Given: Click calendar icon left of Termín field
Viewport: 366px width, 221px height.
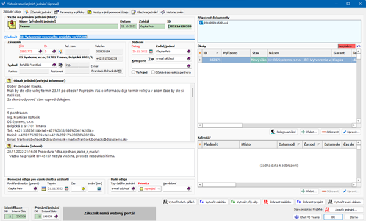Looking at the screenshot, I should pos(44,188).
